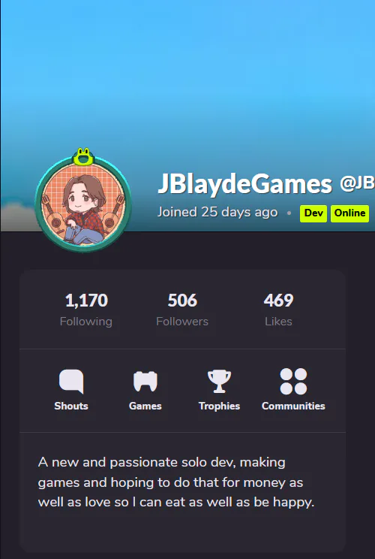Open the 469 likes count

pos(278,301)
